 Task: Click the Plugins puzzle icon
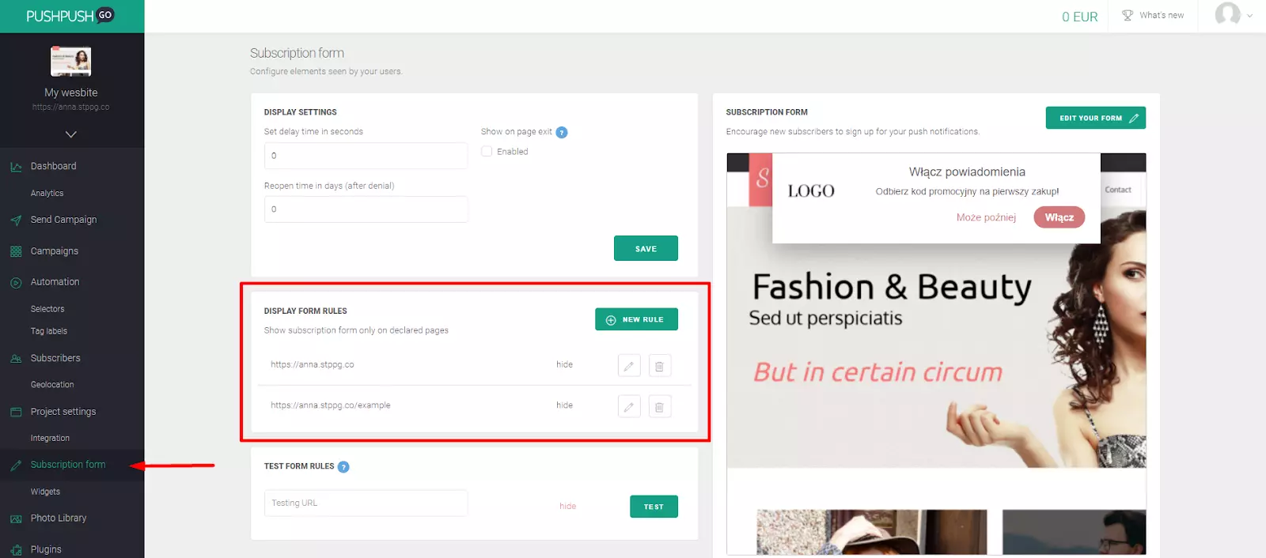[16, 550]
